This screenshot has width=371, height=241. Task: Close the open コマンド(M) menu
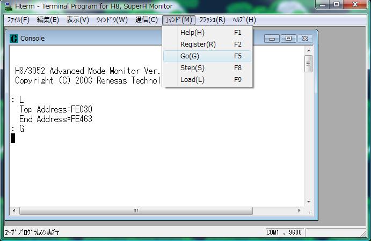[x=178, y=20]
